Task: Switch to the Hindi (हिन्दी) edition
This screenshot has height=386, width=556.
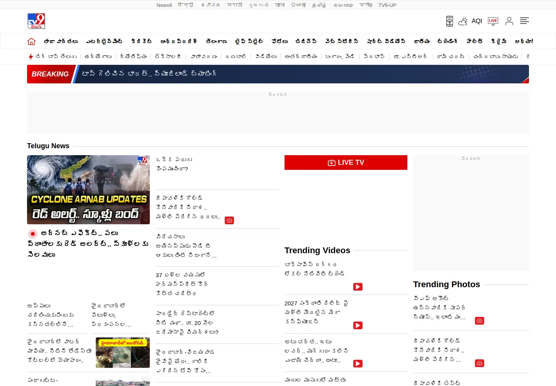Action: (186, 5)
